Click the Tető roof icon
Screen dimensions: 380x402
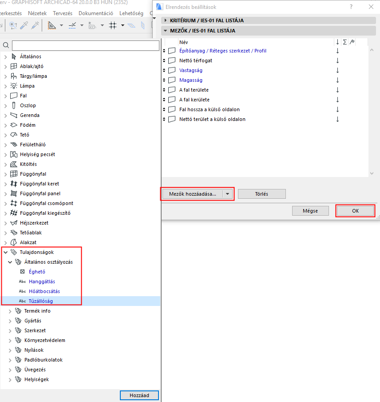(x=14, y=135)
